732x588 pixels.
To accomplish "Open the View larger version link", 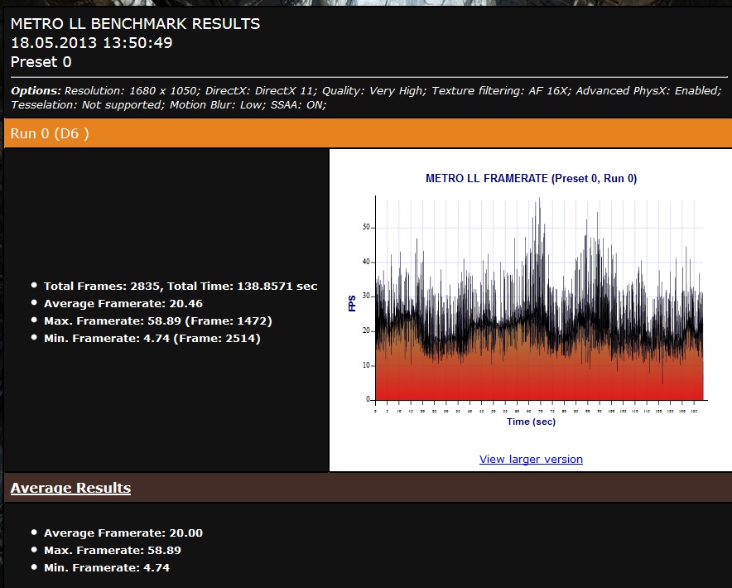I will pyautogui.click(x=531, y=459).
